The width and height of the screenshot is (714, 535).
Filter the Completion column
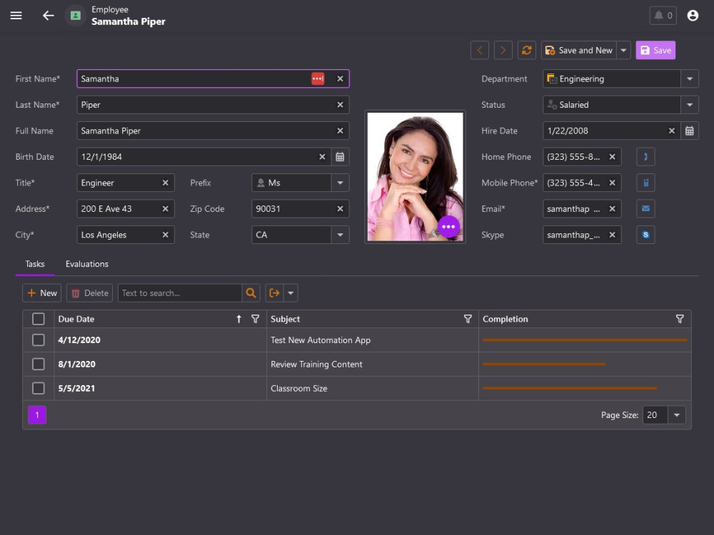pos(680,319)
